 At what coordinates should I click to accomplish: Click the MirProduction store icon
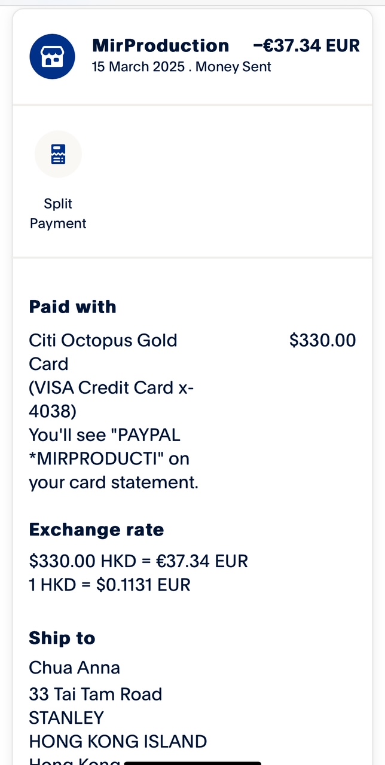coord(52,57)
